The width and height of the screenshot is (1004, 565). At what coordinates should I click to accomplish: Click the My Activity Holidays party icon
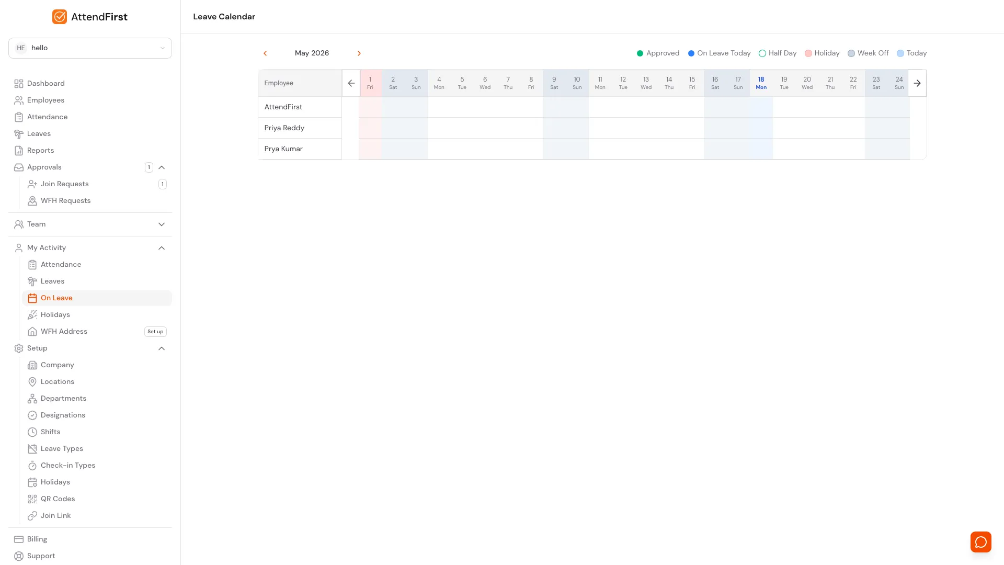pos(32,315)
